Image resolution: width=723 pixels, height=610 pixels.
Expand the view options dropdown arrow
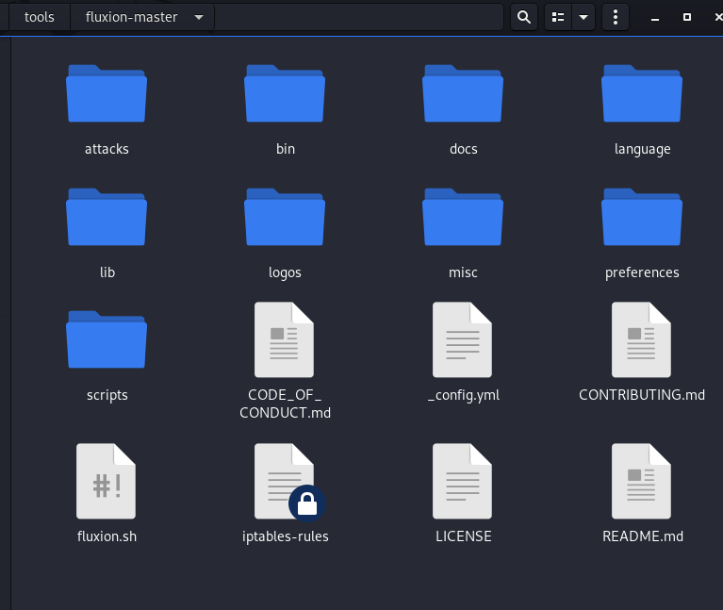[x=583, y=18]
